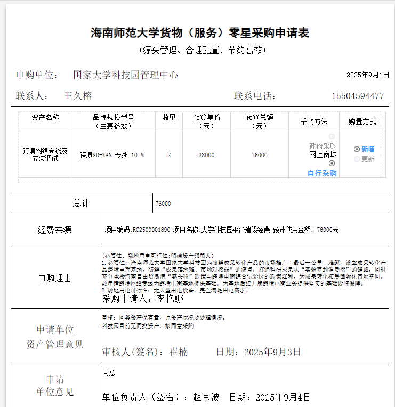Image resolution: width=395 pixels, height=407 pixels.
Task: Select the 政府采购 radio button
Action: (x=332, y=137)
